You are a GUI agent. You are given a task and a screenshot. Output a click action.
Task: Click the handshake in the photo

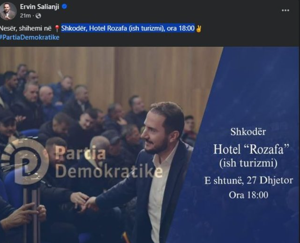coord(85,202)
